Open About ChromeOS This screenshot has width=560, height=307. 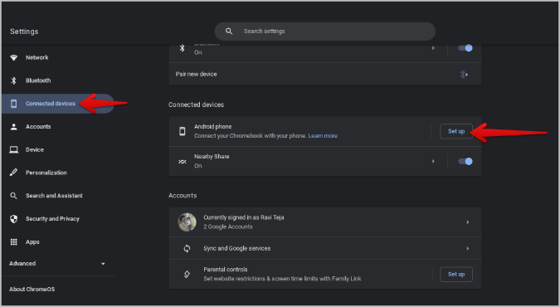tap(32, 289)
